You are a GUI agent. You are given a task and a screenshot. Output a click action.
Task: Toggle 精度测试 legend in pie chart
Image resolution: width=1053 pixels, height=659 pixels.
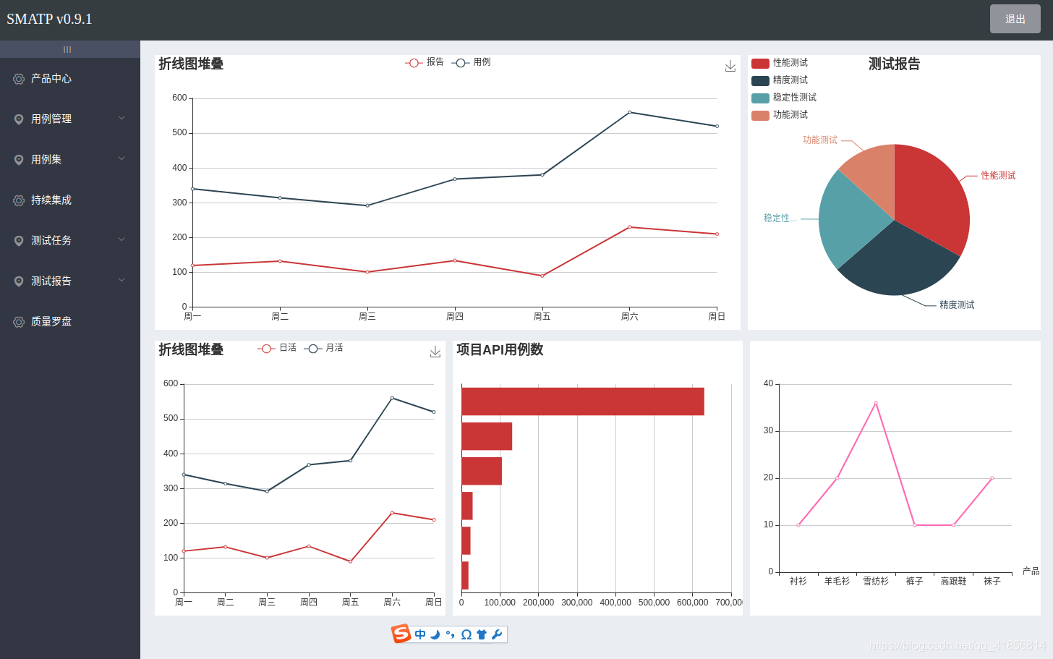point(780,80)
